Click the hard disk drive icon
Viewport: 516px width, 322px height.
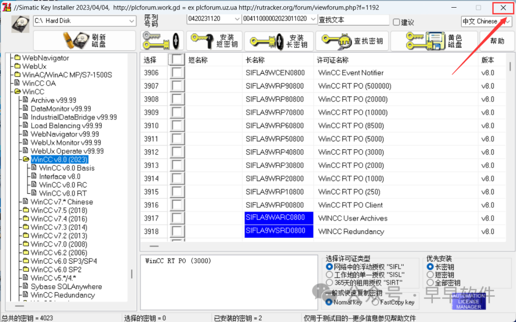[x=21, y=24]
